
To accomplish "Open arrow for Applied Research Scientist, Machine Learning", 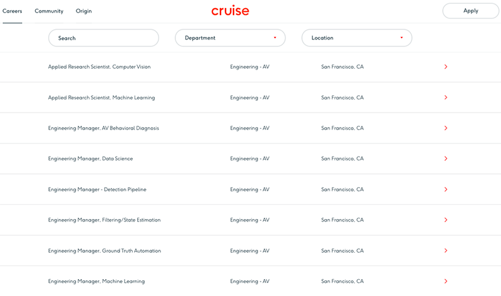I will (445, 98).
